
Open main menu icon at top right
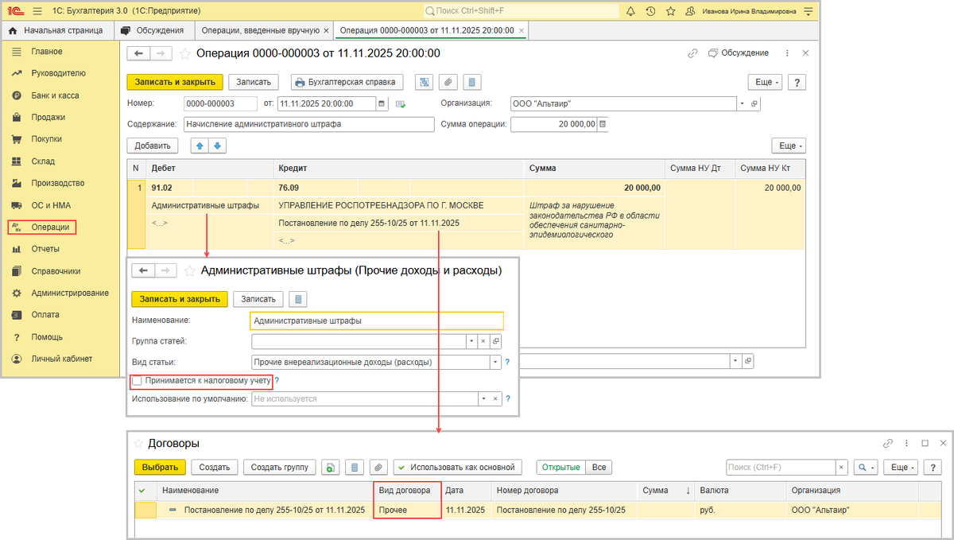809,11
